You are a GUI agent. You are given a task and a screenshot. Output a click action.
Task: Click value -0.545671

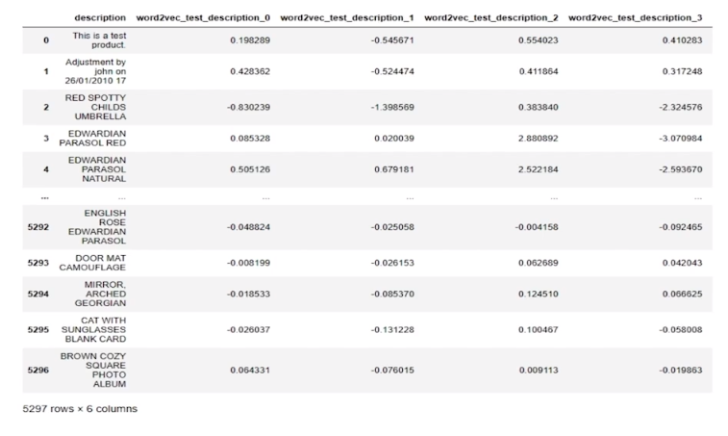pos(392,40)
